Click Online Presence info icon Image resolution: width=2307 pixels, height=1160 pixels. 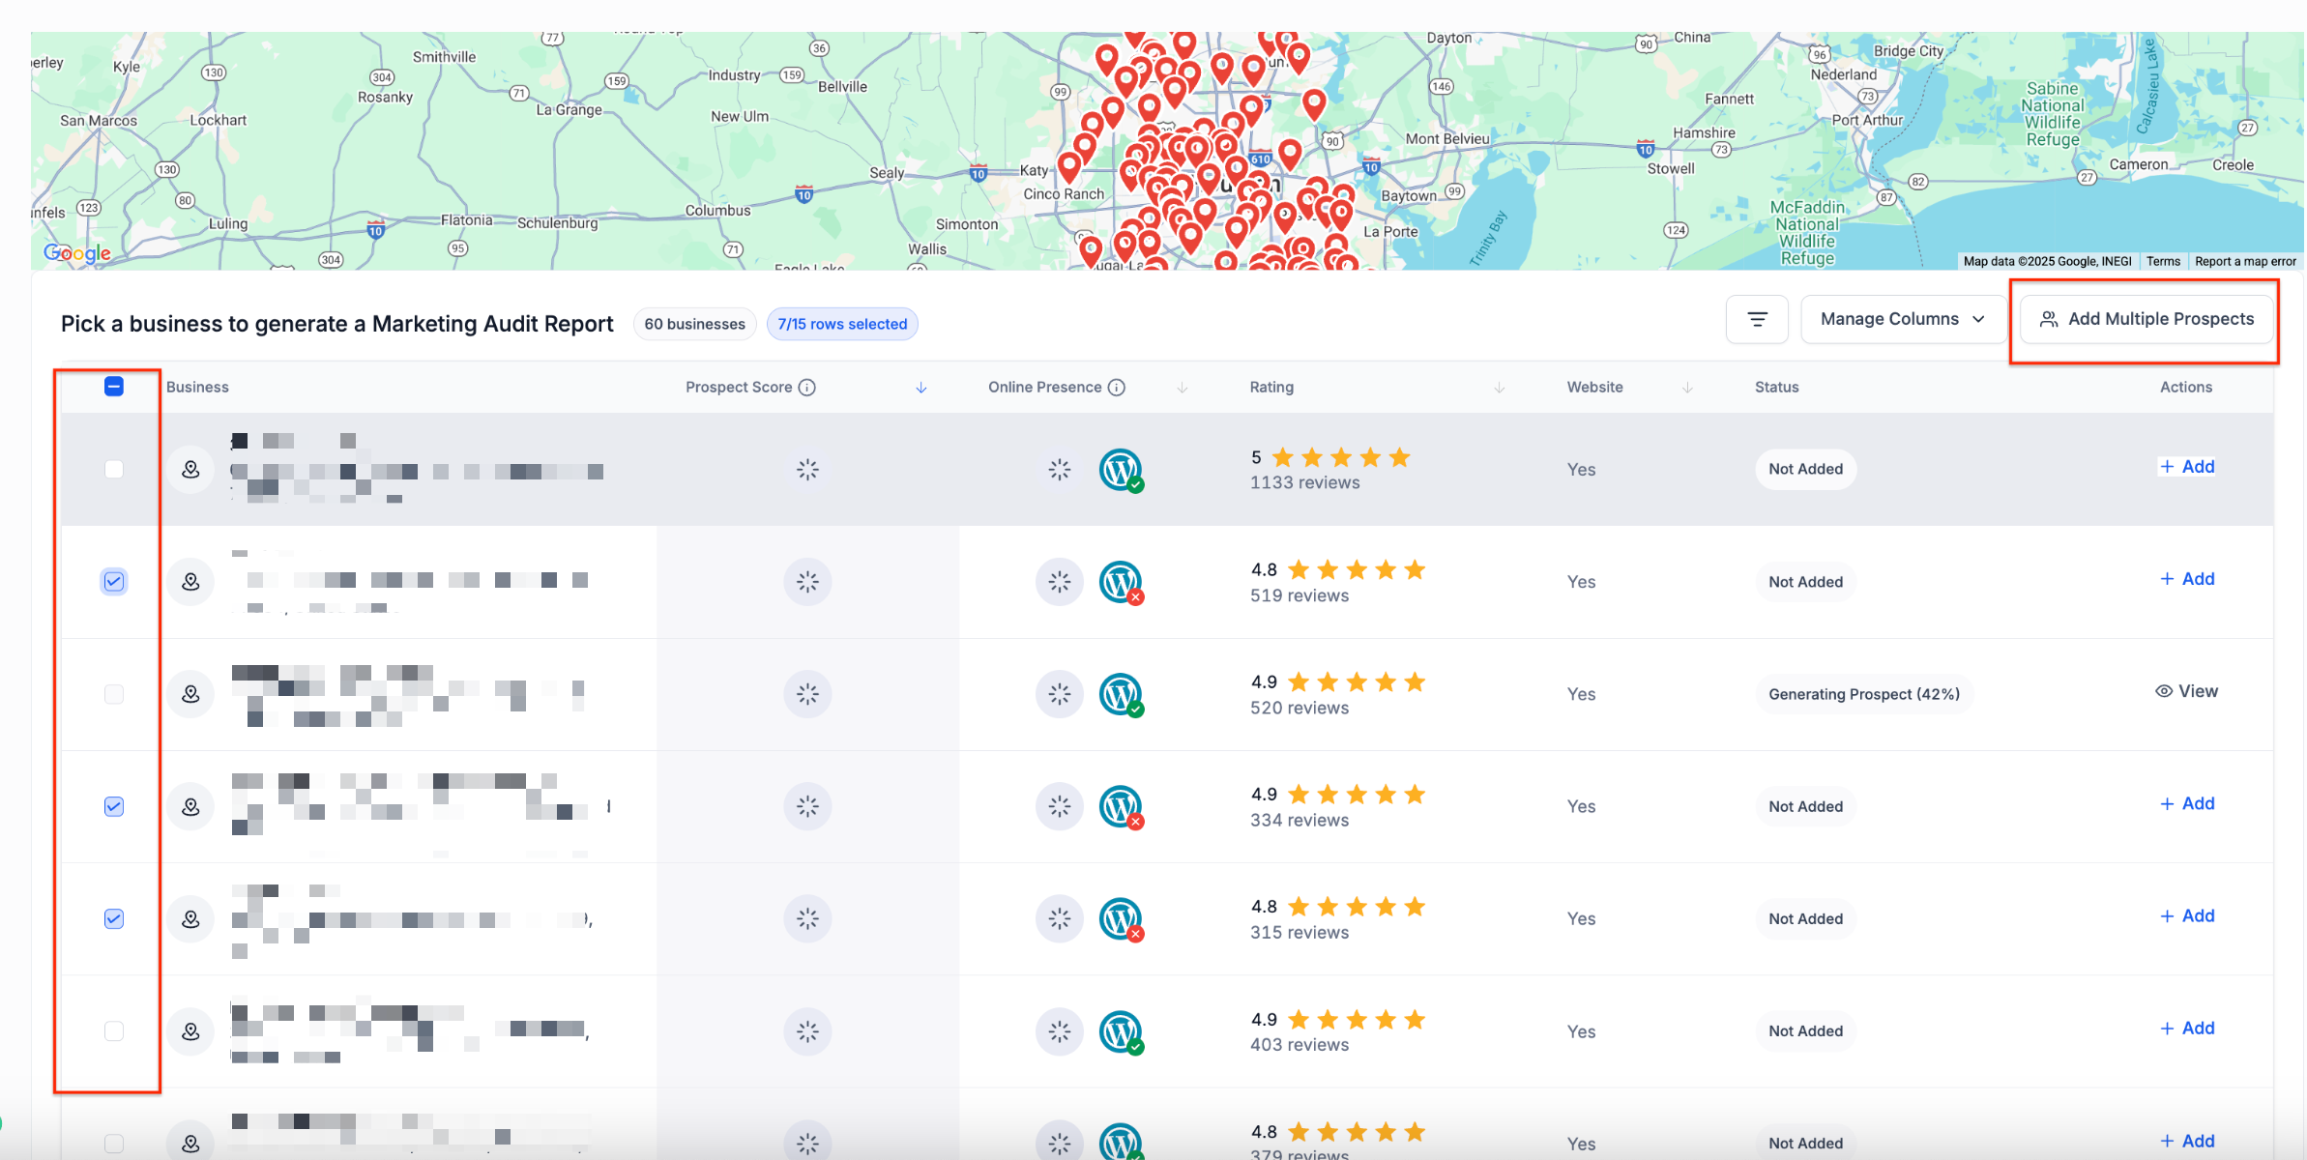coord(1117,388)
